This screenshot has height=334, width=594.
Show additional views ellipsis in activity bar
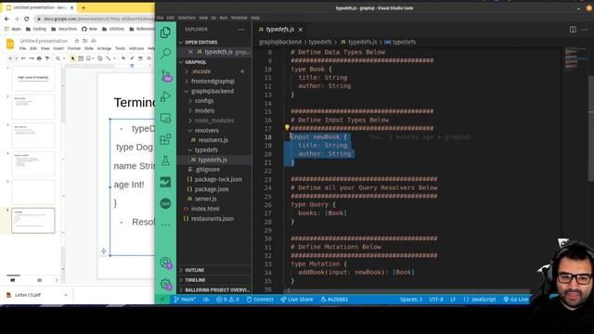coord(165,225)
